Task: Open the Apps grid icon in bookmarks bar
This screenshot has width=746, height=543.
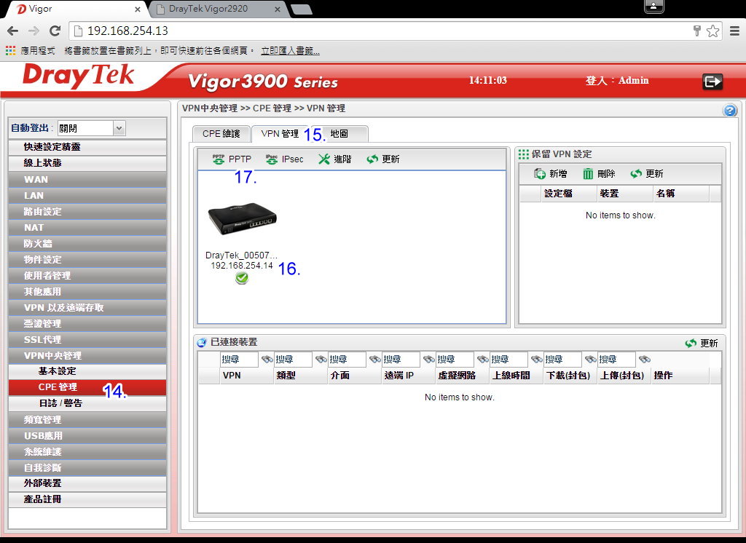Action: pyautogui.click(x=10, y=50)
